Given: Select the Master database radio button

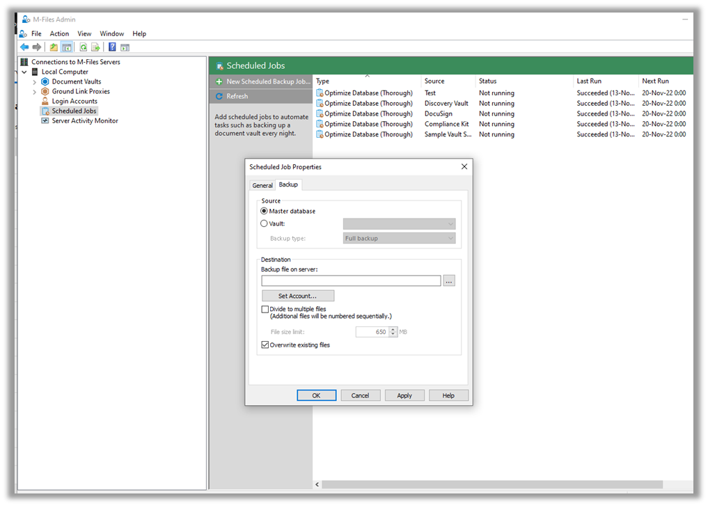Looking at the screenshot, I should (x=264, y=211).
